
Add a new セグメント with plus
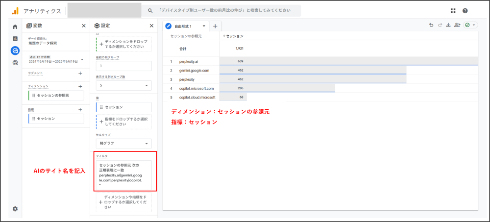(x=80, y=73)
